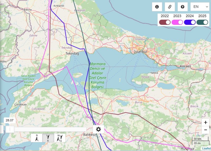Click the 2022 year label
211x151 pixels.
[x=165, y=16]
